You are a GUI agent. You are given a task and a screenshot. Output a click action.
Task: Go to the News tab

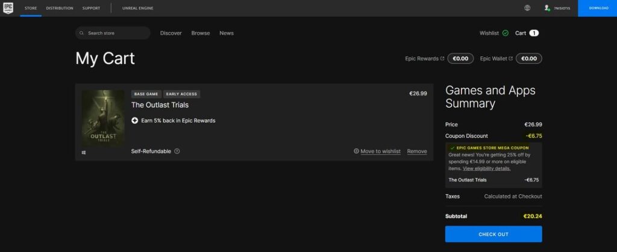(x=227, y=33)
